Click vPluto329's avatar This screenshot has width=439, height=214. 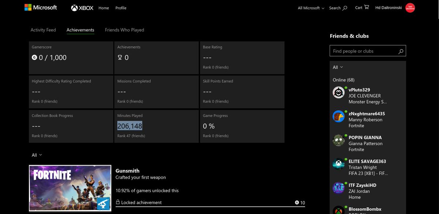338,93
